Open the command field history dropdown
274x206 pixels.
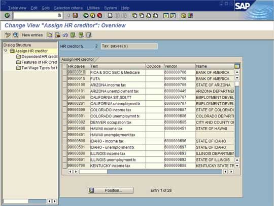[59, 16]
